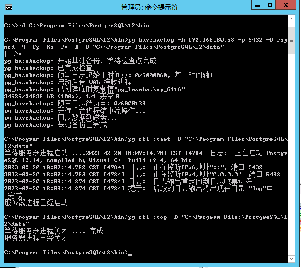Image resolution: width=301 pixels, height=268 pixels.
Task: Click the blinking cursor at the last prompt
Action: coord(129,253)
